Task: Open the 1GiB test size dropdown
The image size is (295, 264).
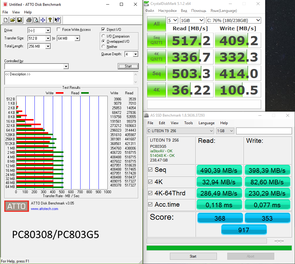Action: click(x=192, y=20)
